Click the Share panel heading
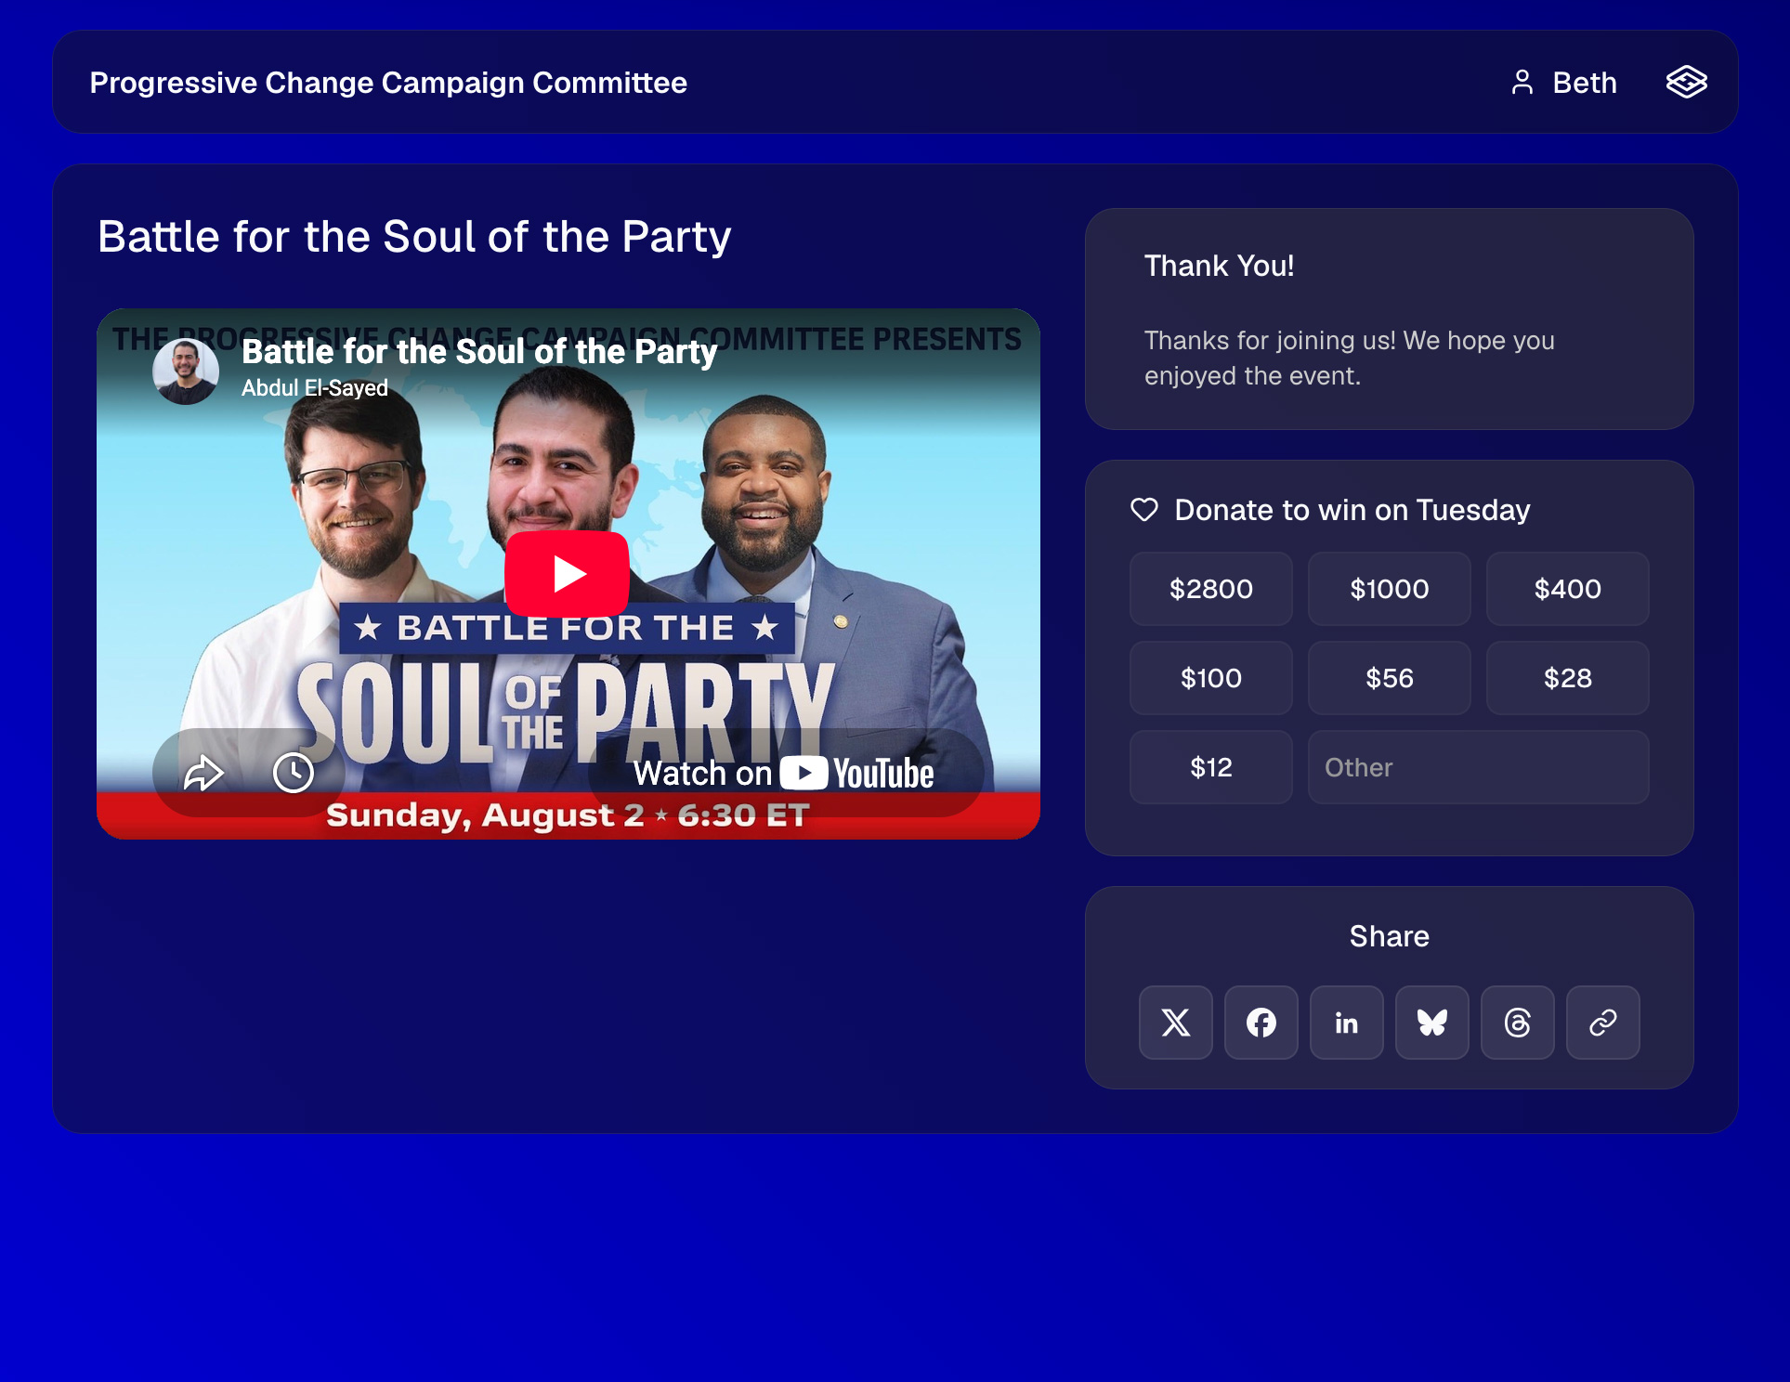Image resolution: width=1790 pixels, height=1382 pixels. coord(1389,936)
